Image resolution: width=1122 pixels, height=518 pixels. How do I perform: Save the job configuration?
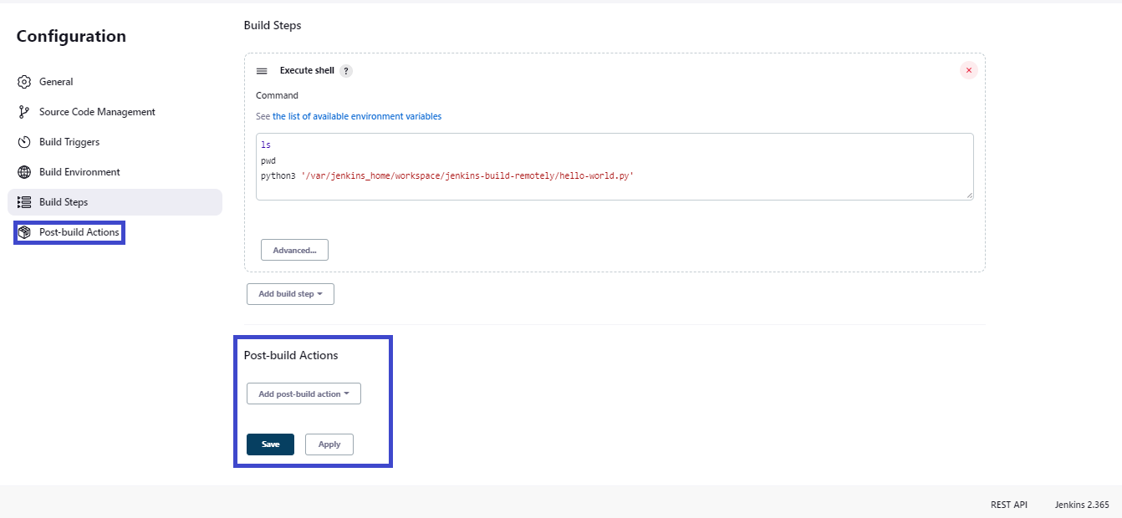click(270, 444)
